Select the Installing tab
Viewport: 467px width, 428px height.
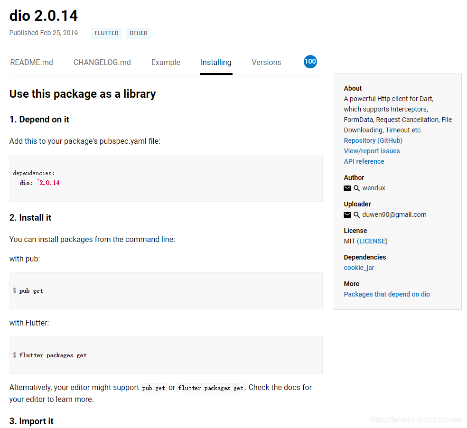tap(216, 63)
